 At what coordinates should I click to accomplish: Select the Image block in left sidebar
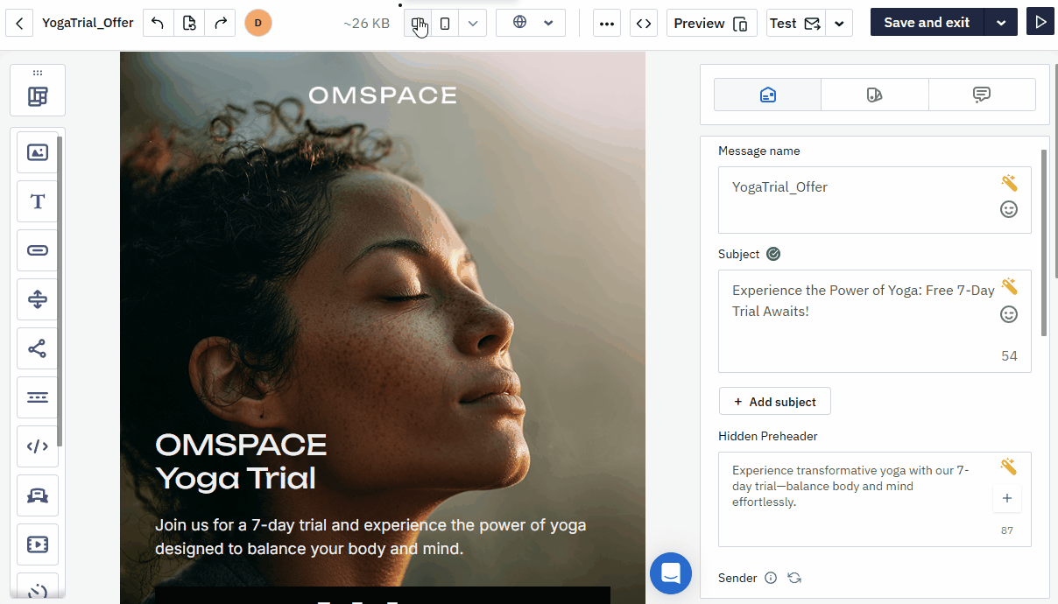coord(38,152)
